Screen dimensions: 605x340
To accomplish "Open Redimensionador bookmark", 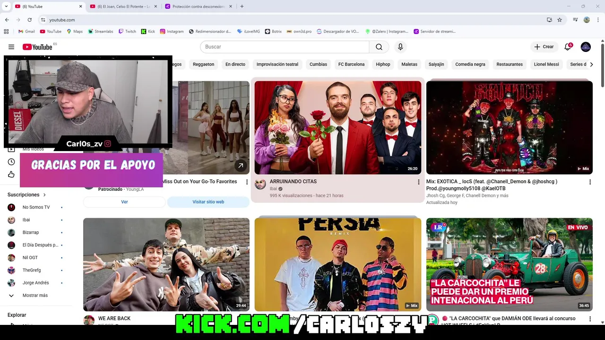I will click(210, 32).
